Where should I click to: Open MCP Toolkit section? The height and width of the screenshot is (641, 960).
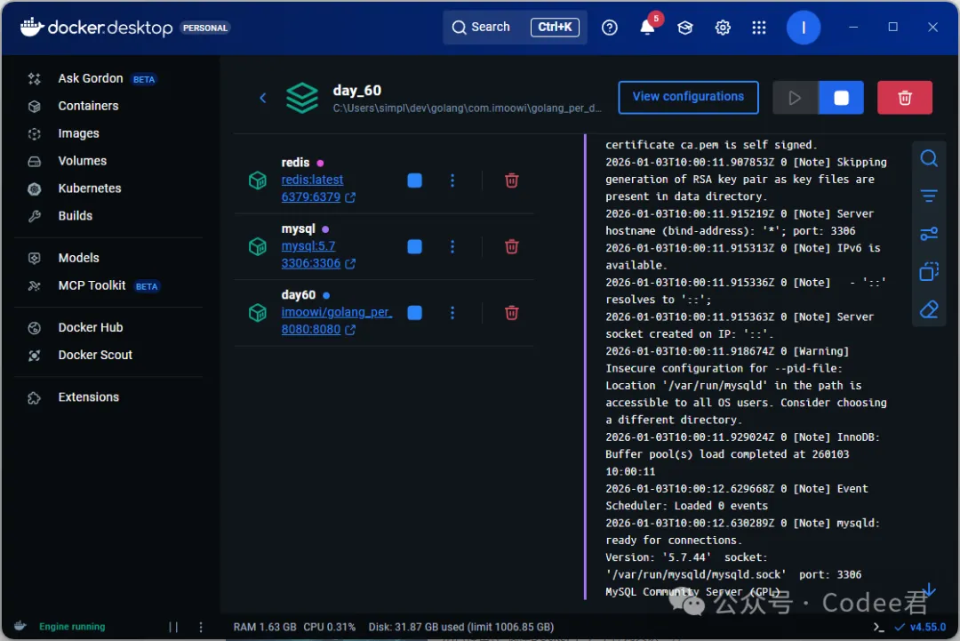[92, 285]
